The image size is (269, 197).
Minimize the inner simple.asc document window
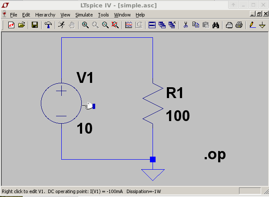tap(252, 14)
